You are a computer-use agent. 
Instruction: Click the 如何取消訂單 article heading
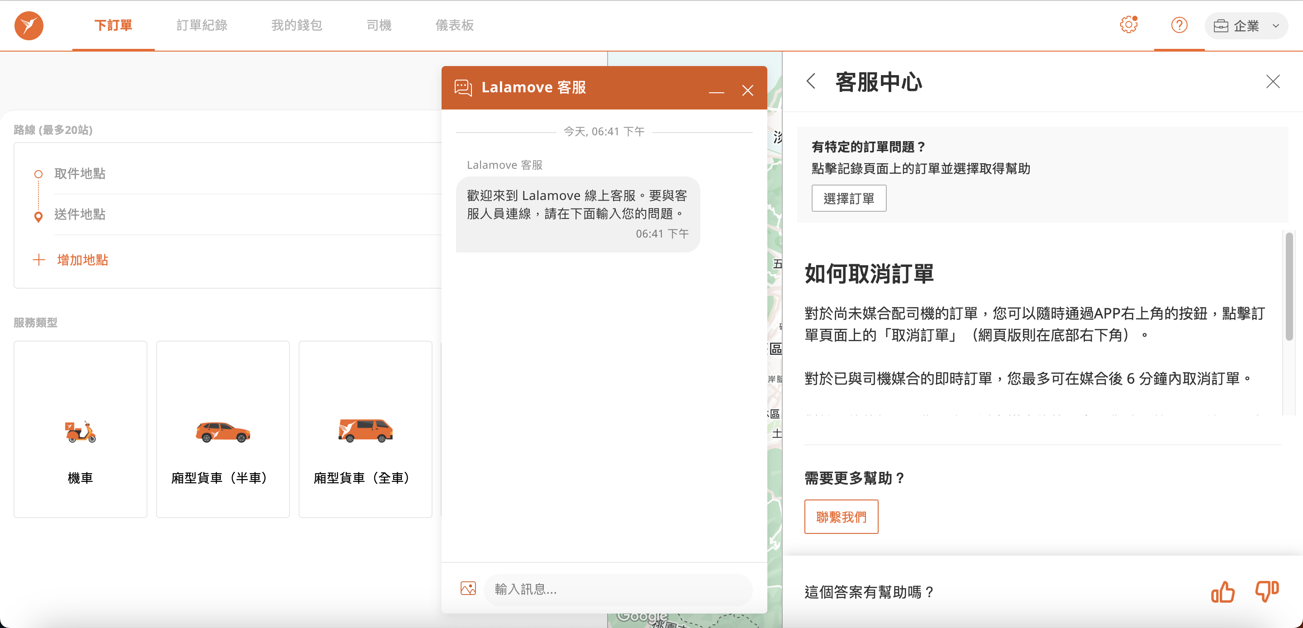(x=869, y=274)
